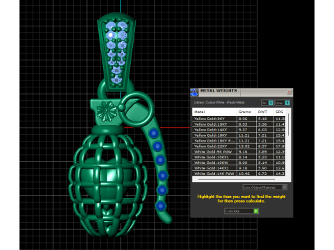Toggle the User library button
Image resolution: width=334 pixels, height=250 pixels.
click(282, 103)
